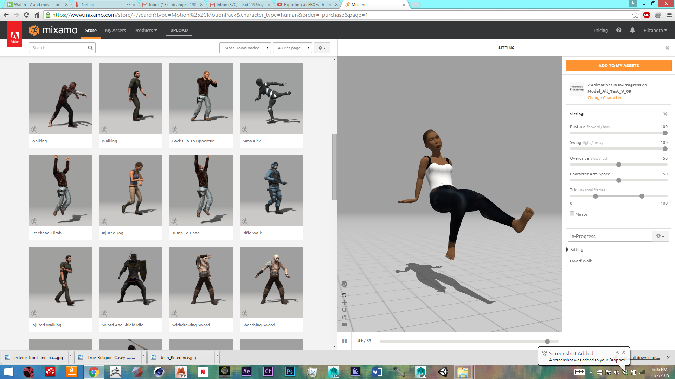Toggle the Mirror checkbox
Screen dimensions: 675x379
coord(572,213)
